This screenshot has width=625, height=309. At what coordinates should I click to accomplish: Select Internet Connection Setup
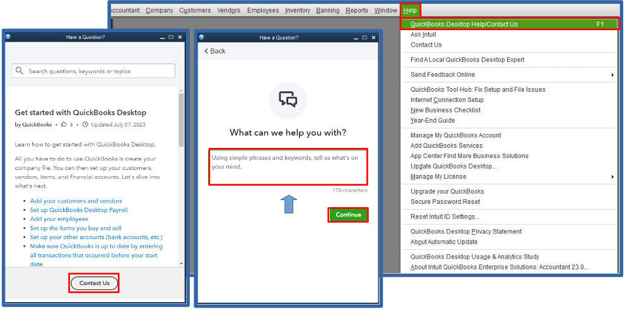pos(447,100)
